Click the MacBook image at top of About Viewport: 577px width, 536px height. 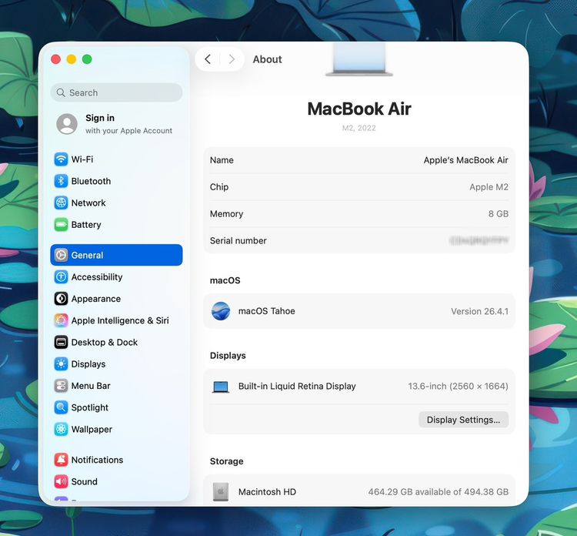tap(359, 59)
